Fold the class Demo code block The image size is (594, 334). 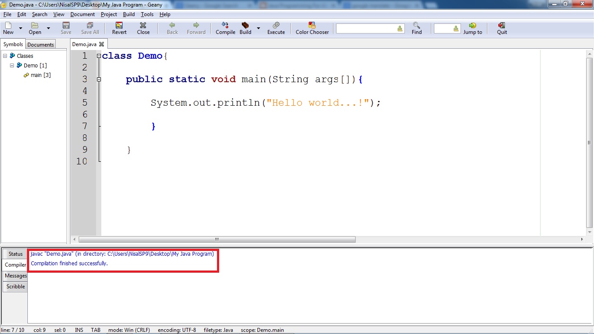click(99, 56)
